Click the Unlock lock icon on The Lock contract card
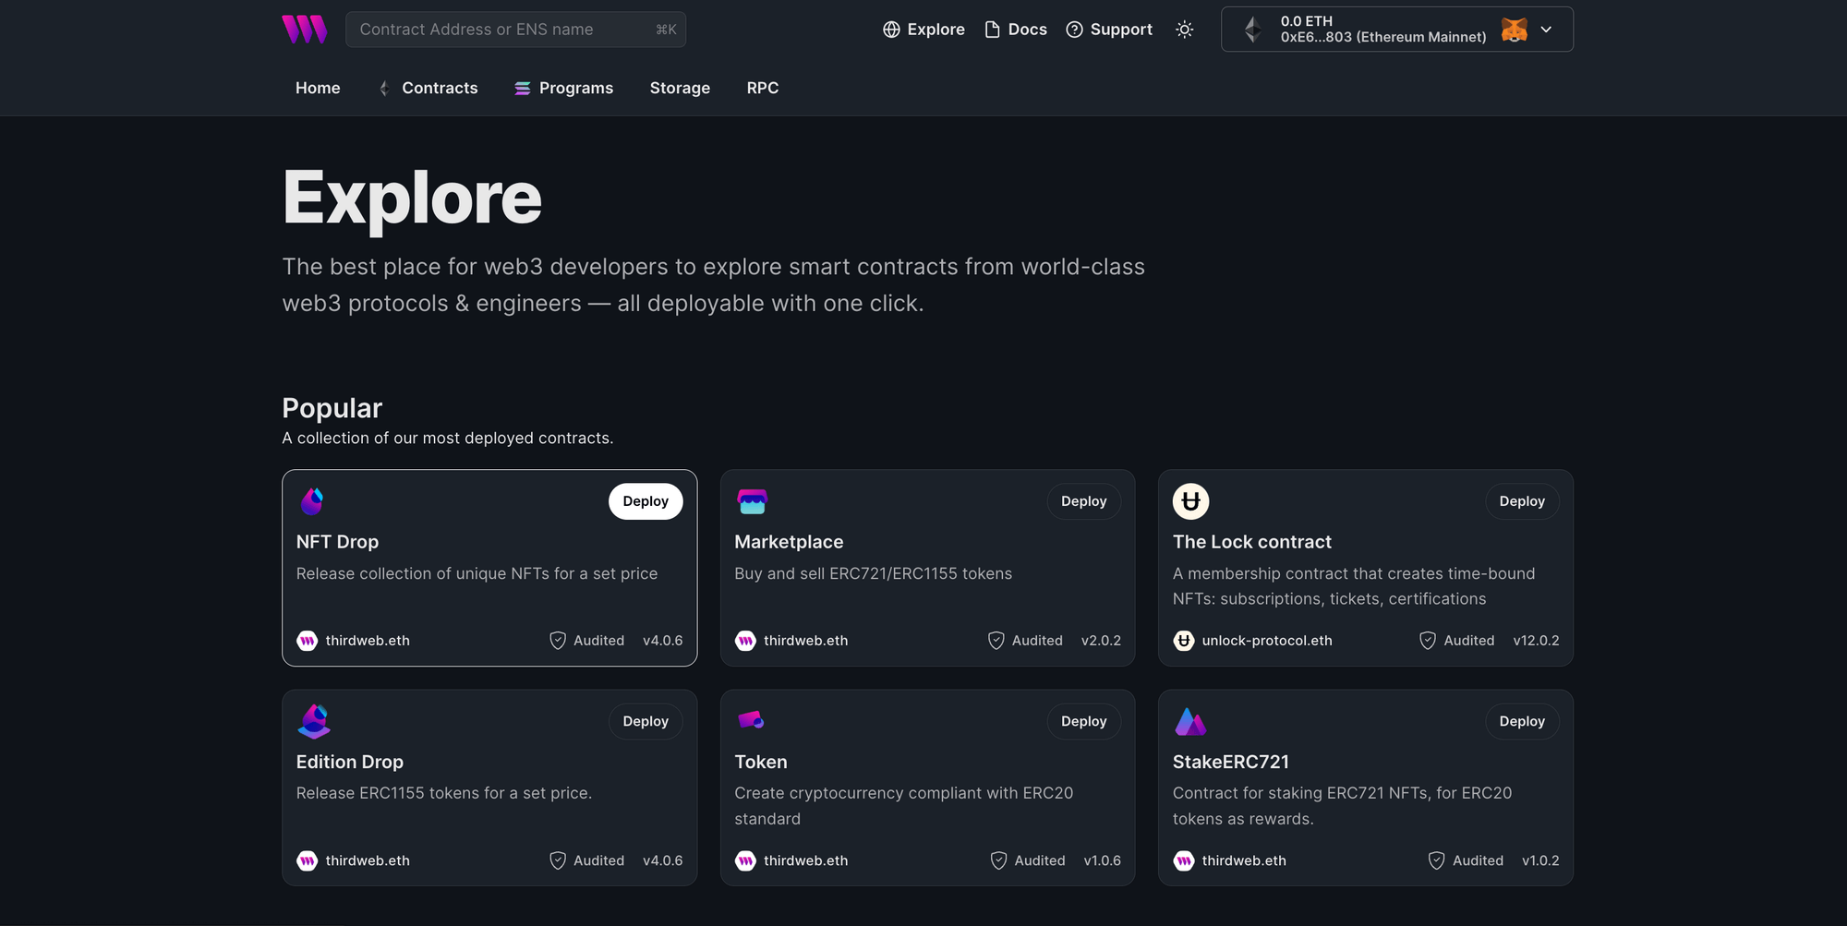The width and height of the screenshot is (1847, 926). pyautogui.click(x=1189, y=500)
